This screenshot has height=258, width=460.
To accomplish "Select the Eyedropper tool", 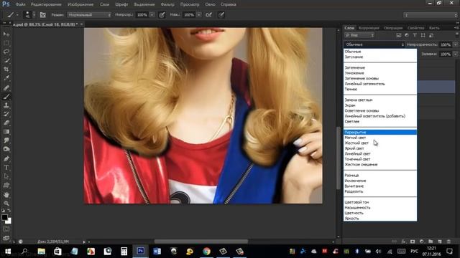I will (x=6, y=78).
